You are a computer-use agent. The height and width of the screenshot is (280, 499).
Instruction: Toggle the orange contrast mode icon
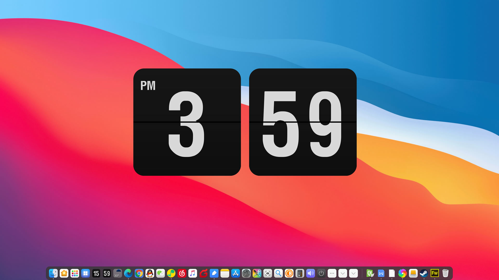(289, 273)
